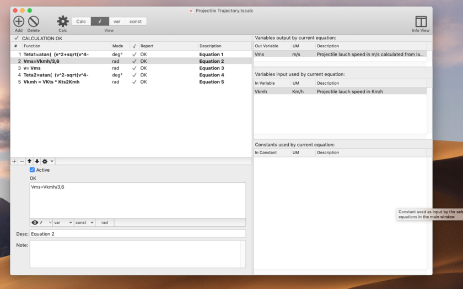Toggle the check mark for Equation 3 row

point(134,68)
